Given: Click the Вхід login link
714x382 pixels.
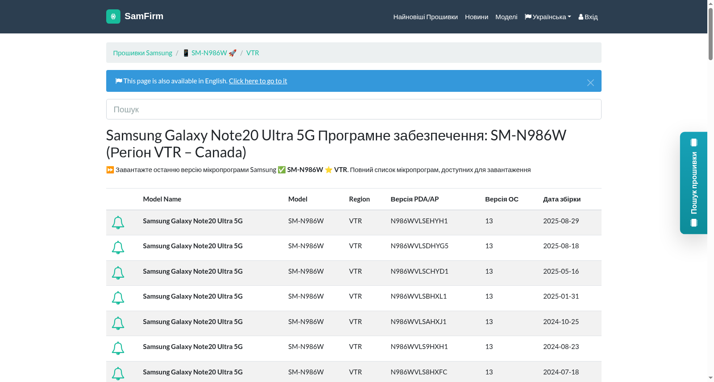Looking at the screenshot, I should point(588,17).
